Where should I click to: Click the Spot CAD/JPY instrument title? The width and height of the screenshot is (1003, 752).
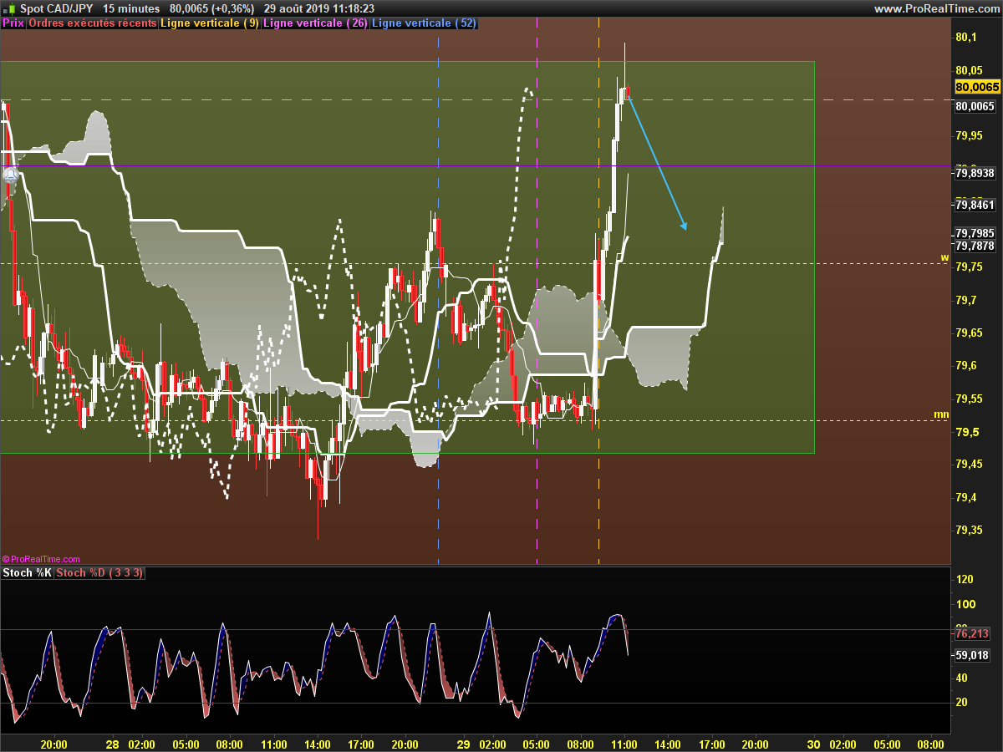(57, 8)
